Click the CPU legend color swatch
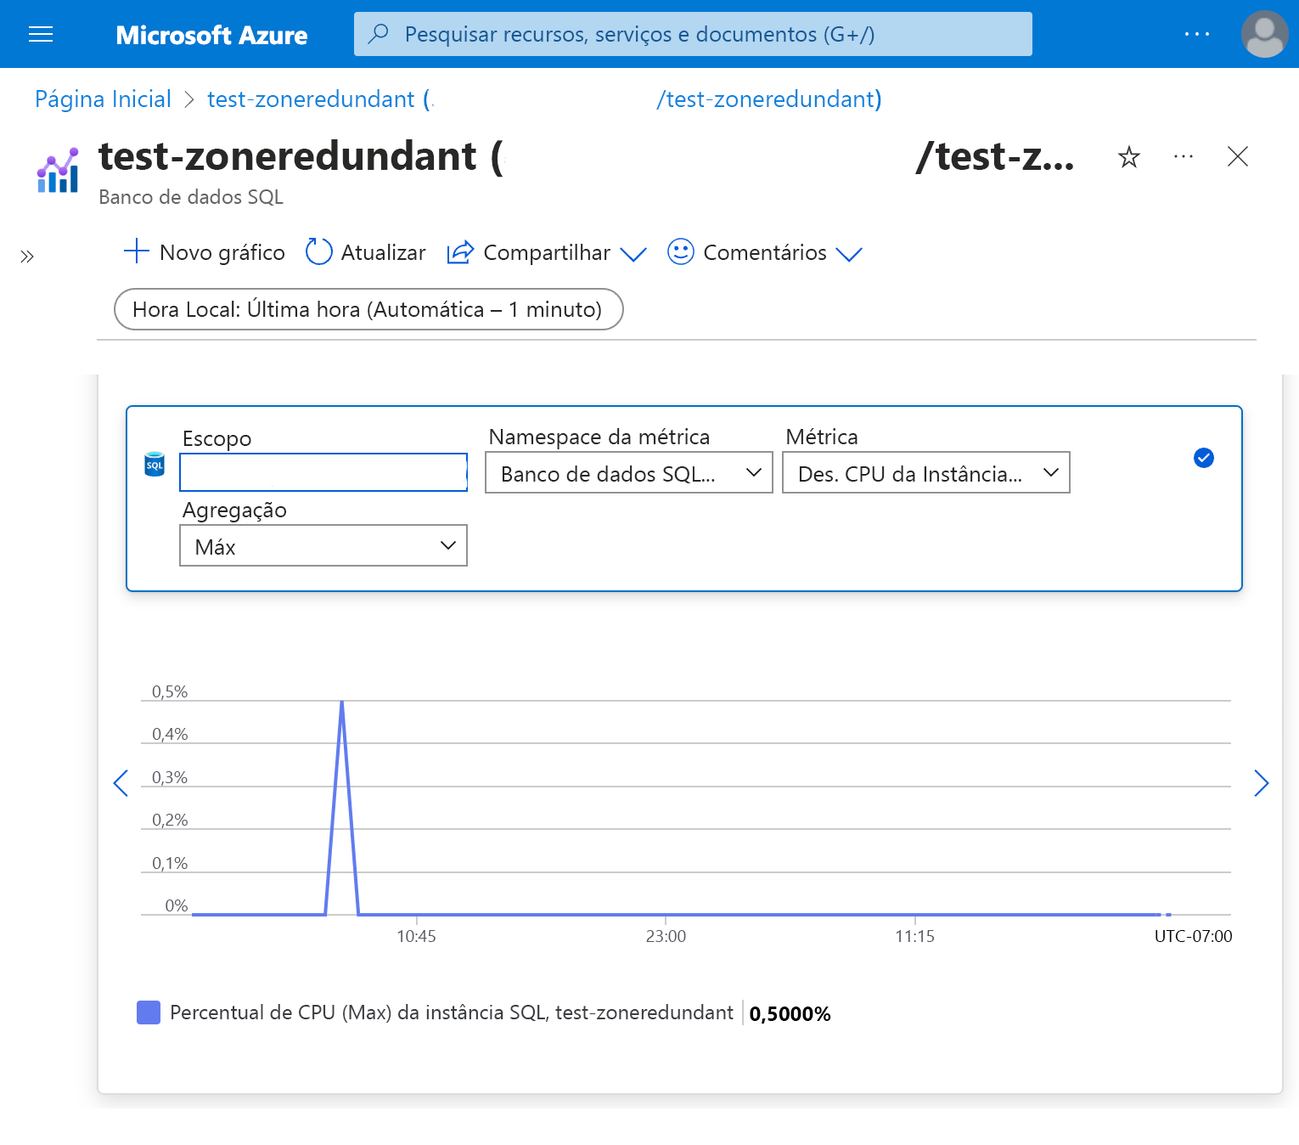 (149, 1012)
